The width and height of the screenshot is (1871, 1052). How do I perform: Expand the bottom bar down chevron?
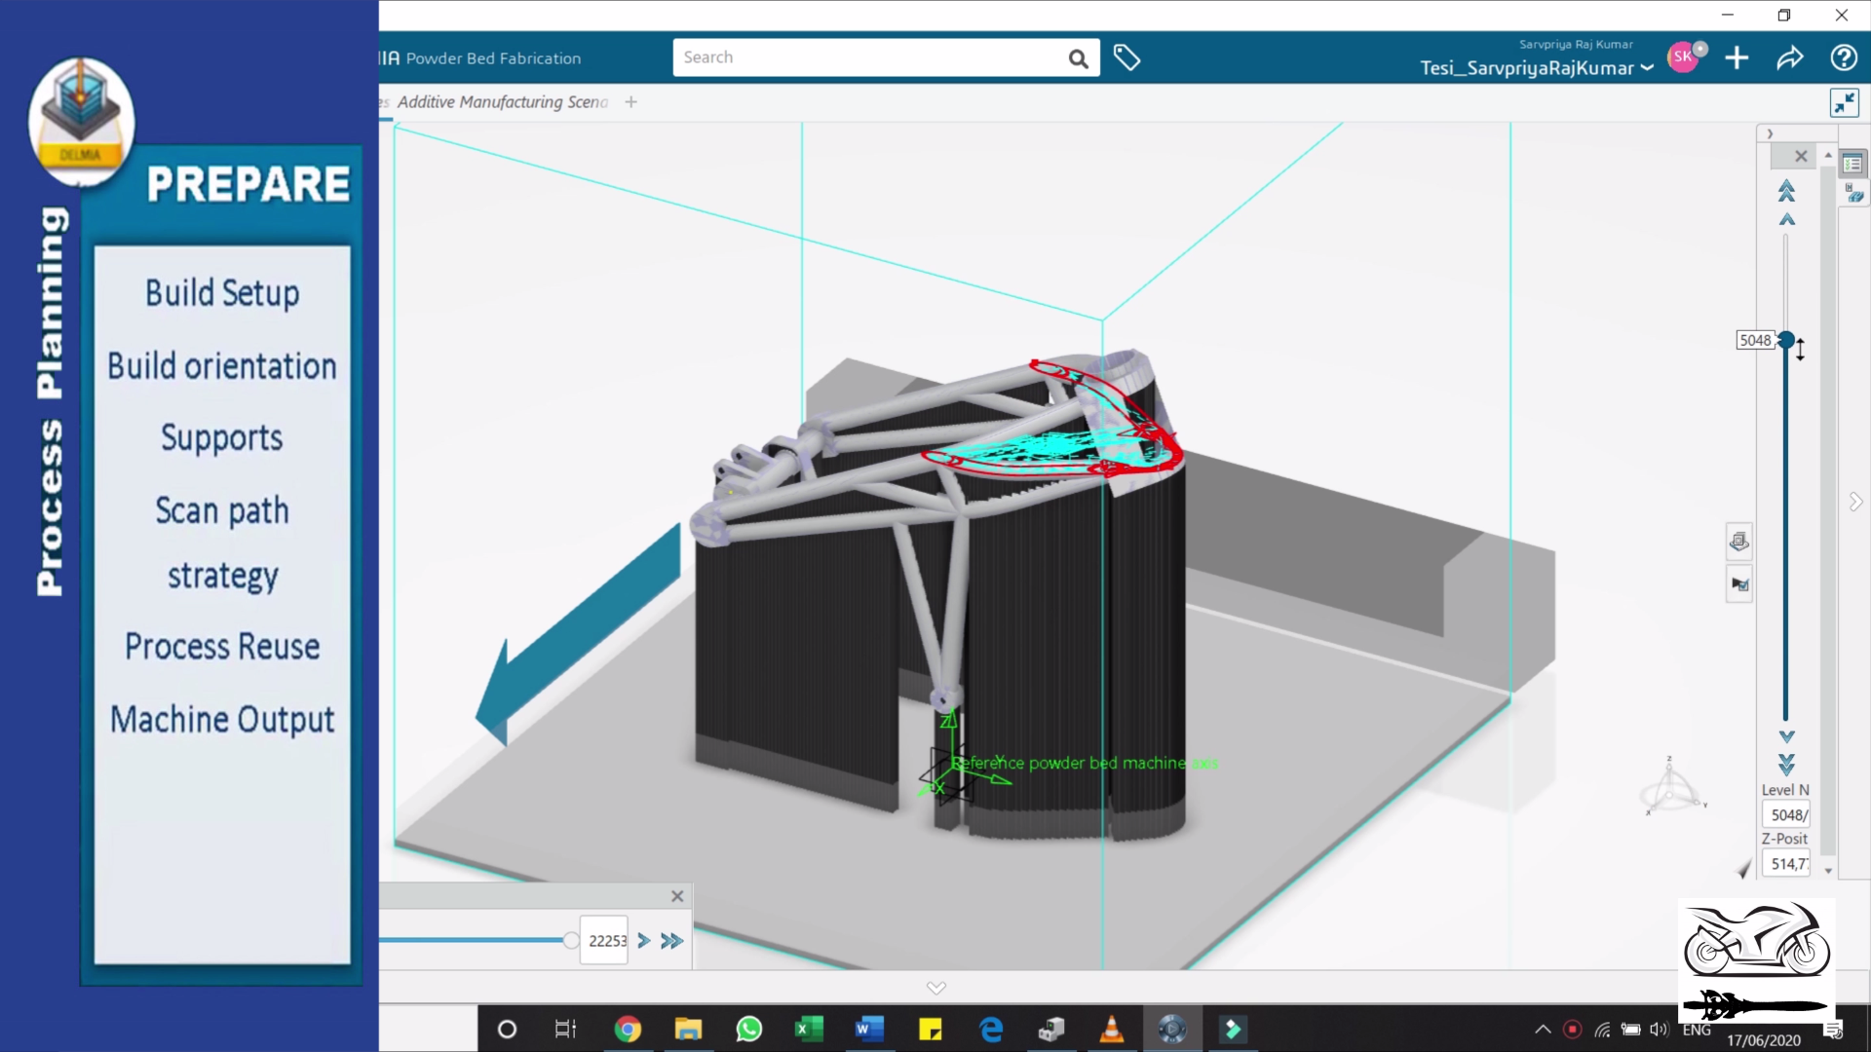935,988
